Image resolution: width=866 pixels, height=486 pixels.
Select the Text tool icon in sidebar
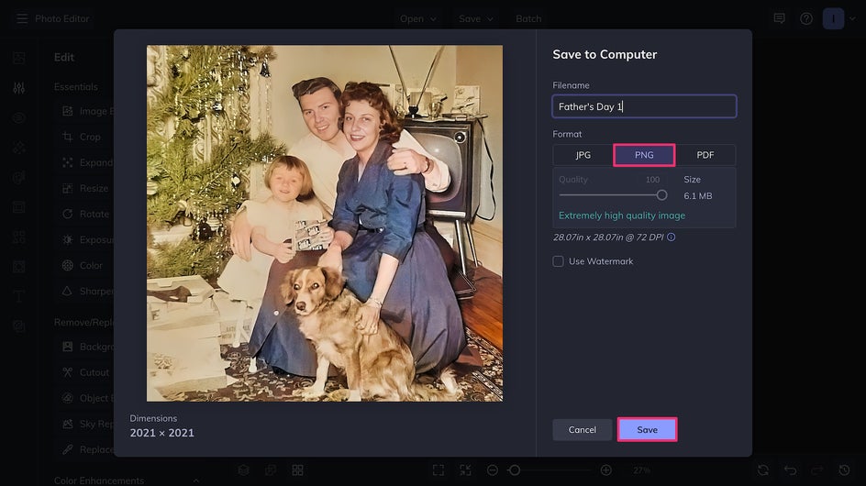coord(18,296)
